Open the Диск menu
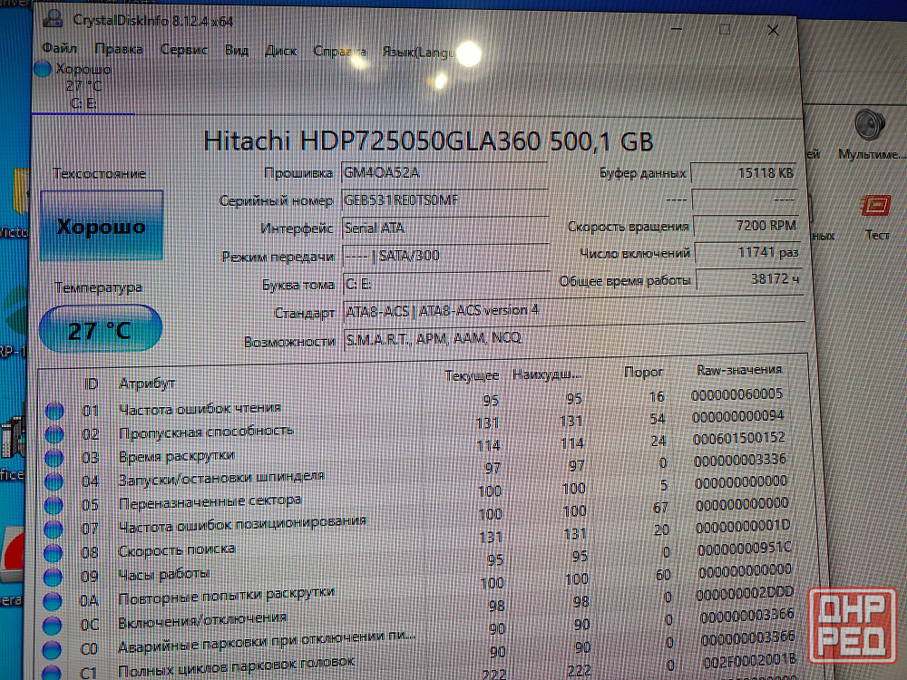The image size is (907, 680). tap(280, 51)
